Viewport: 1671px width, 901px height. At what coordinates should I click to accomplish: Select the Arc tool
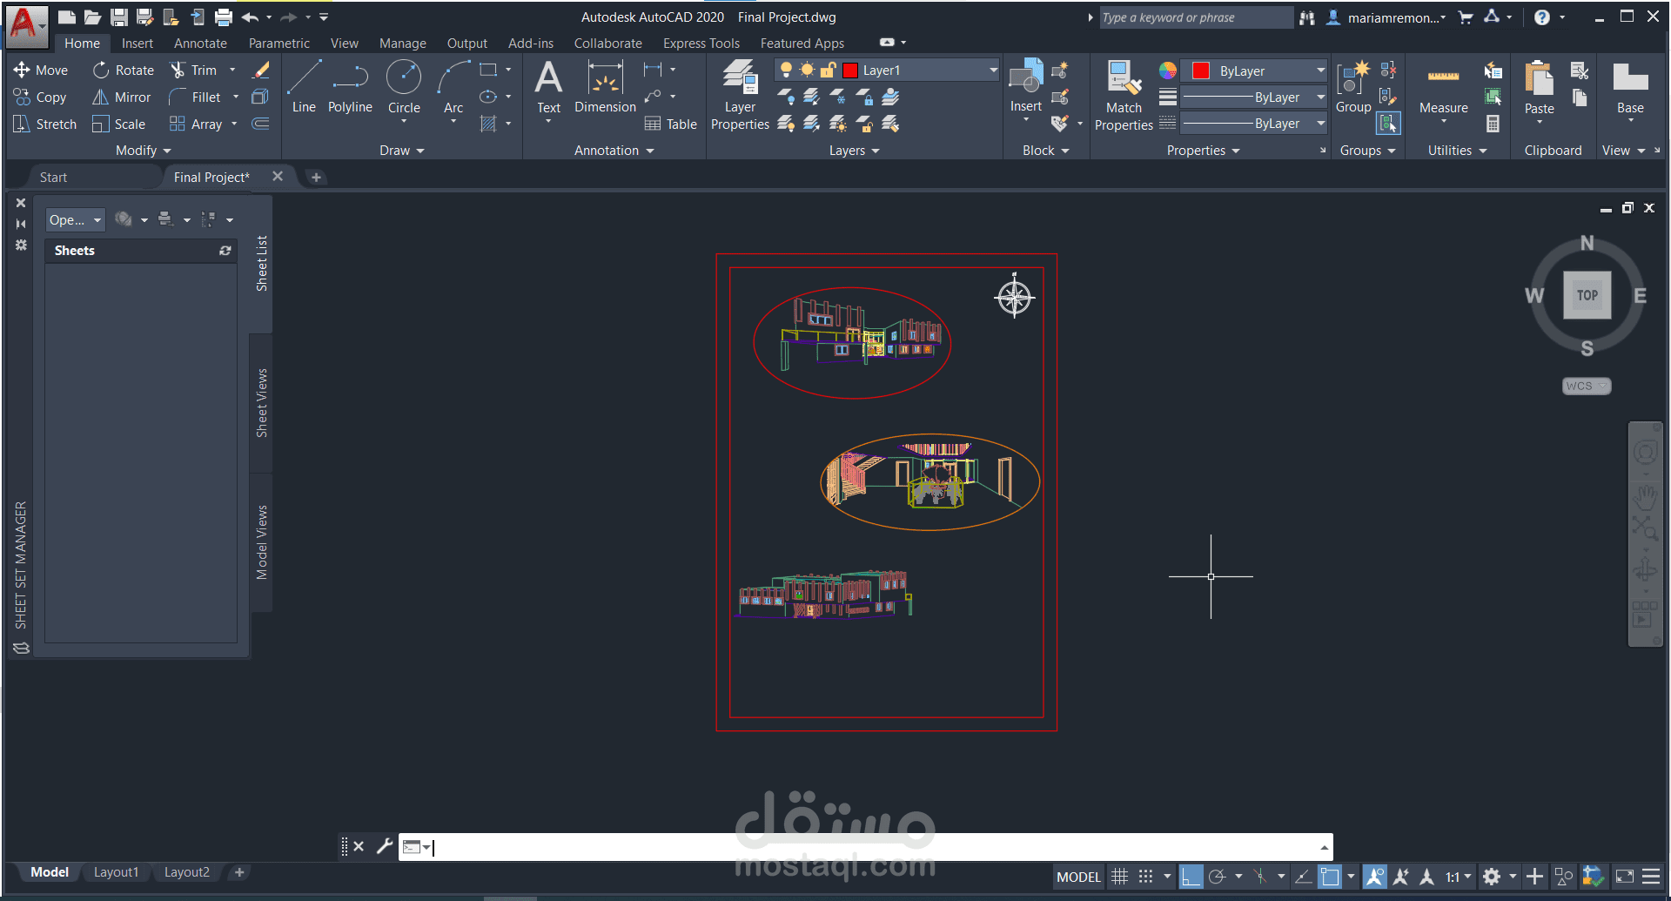click(x=453, y=87)
